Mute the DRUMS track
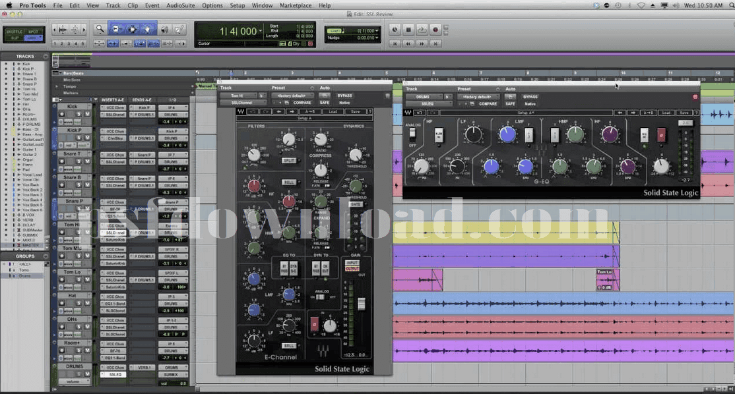Viewport: 735px width, 394px height. (87, 374)
